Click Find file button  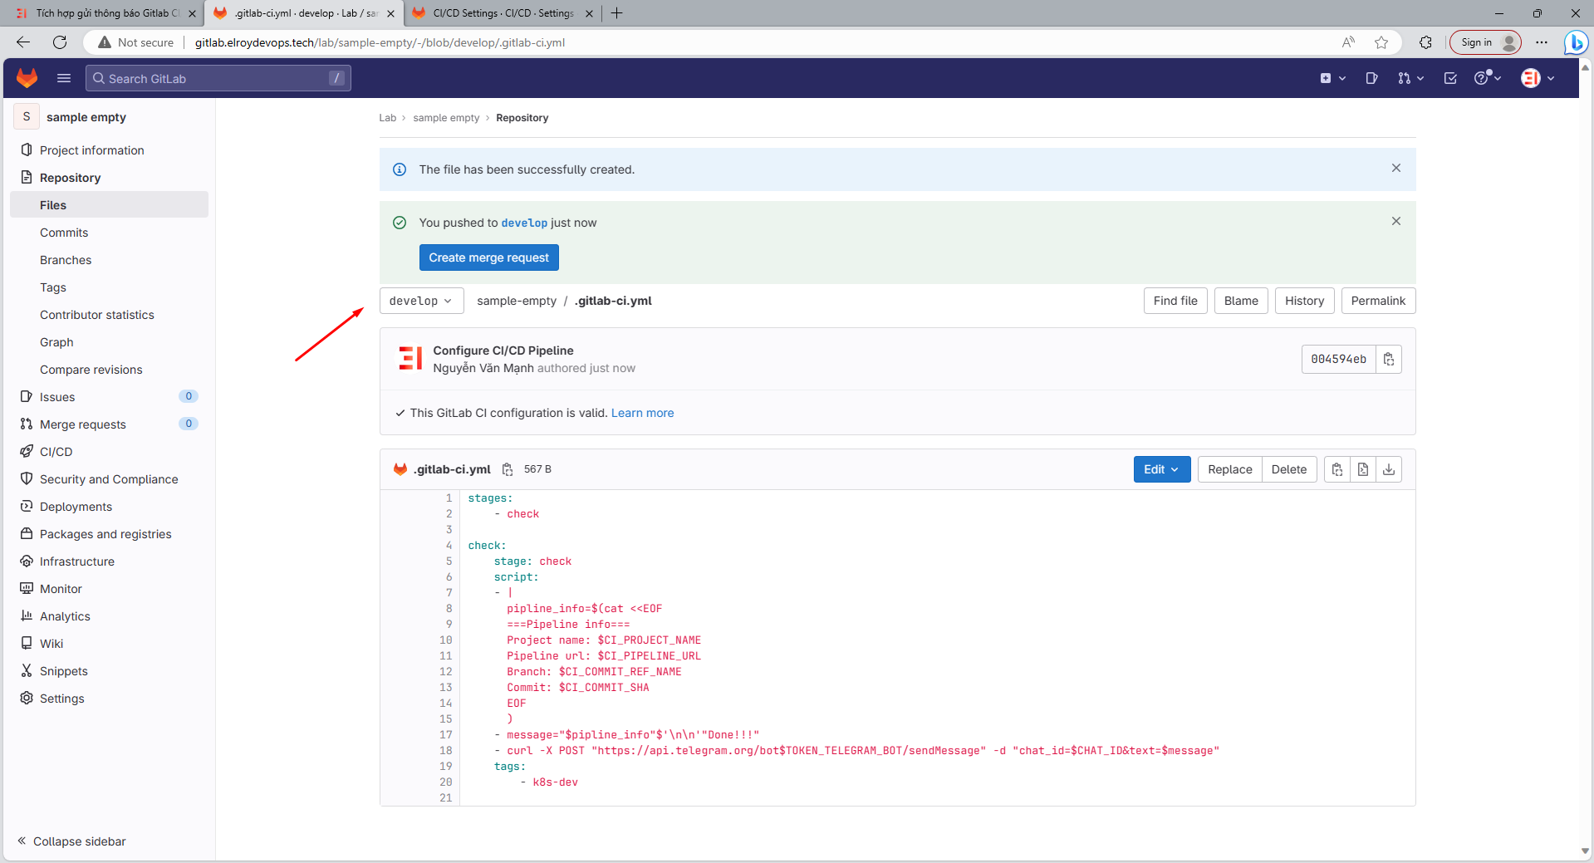tap(1175, 301)
